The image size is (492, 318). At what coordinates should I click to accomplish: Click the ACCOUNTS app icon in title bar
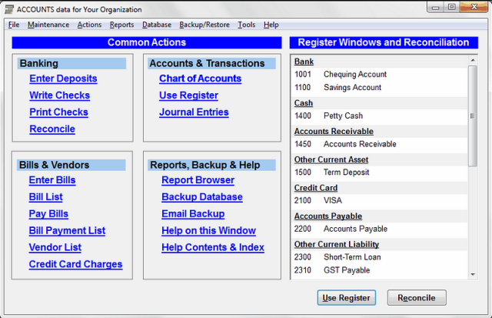(x=9, y=8)
